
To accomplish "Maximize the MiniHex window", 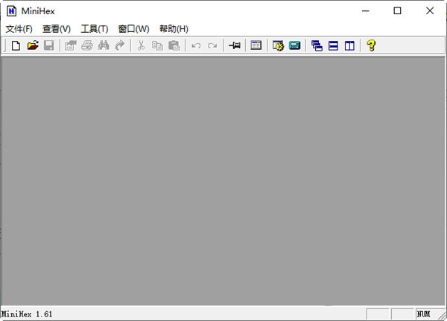I will 397,10.
